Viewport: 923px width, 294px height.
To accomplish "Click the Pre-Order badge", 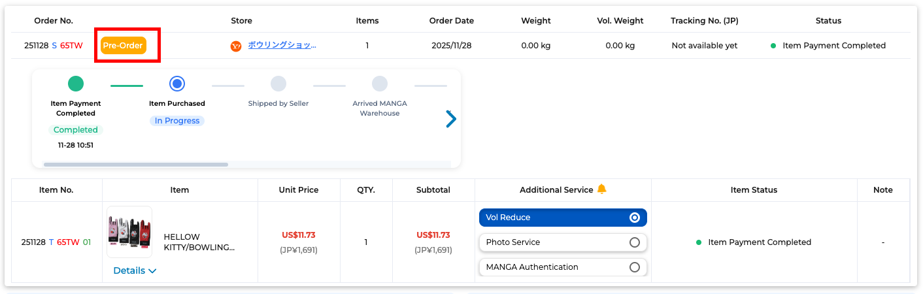I will pyautogui.click(x=123, y=46).
